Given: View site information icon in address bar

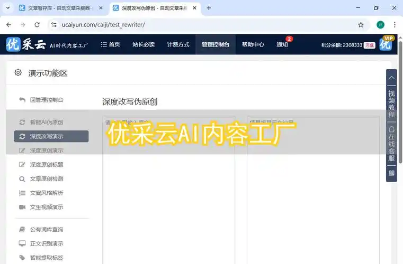Looking at the screenshot, I should (x=54, y=25).
